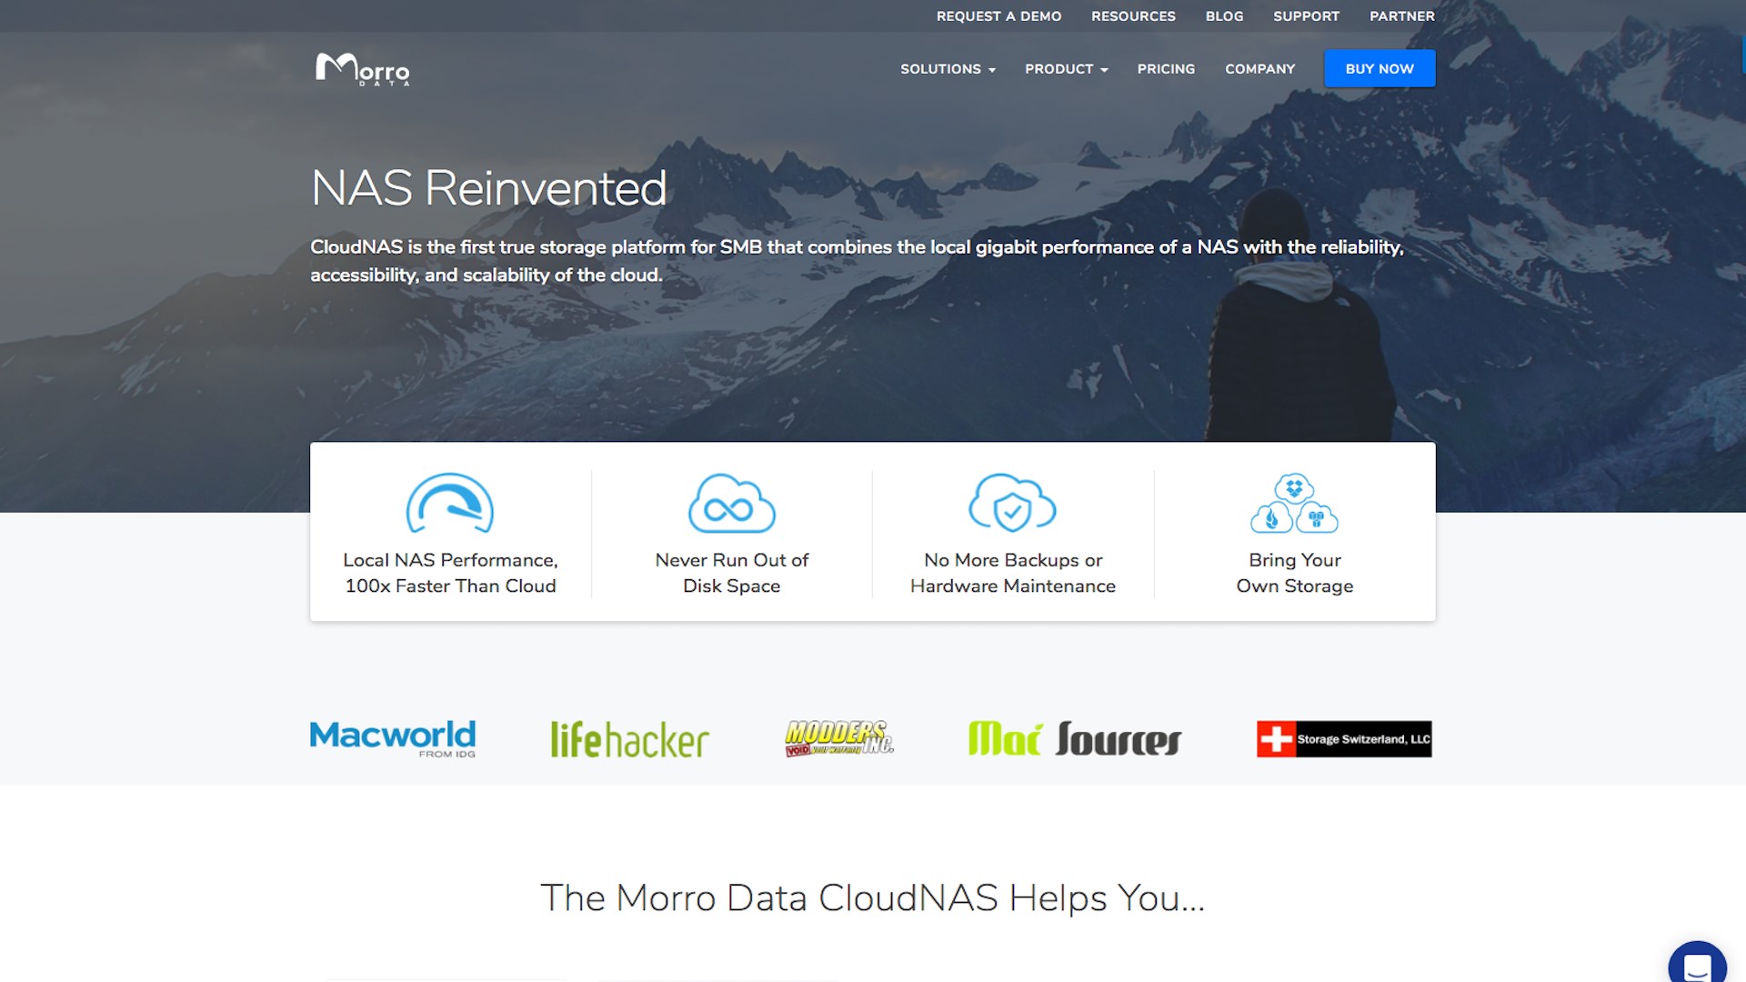The image size is (1746, 982).
Task: Click the Never Run Out of Disk Space text
Action: point(731,573)
